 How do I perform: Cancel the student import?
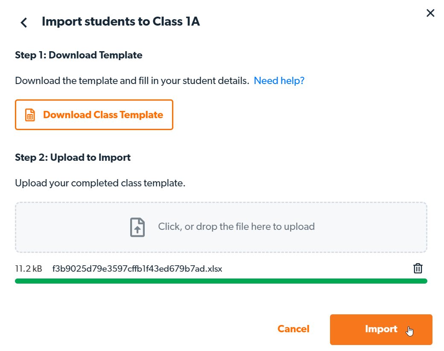[293, 329]
